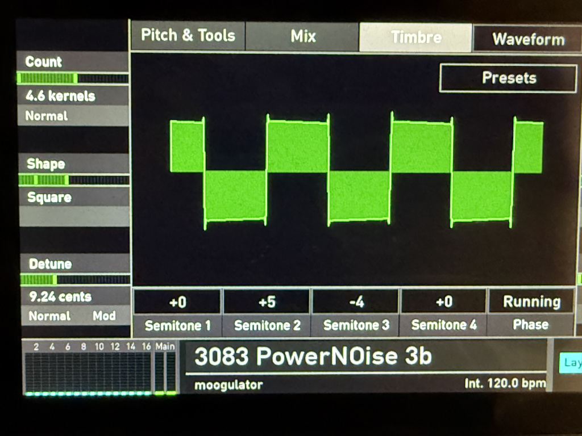Viewport: 582px width, 436px height.
Task: Click the preset name 3083 PowerNOise 3b
Action: [313, 357]
